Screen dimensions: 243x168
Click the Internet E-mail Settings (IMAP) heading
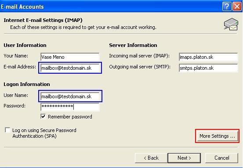click(x=43, y=20)
